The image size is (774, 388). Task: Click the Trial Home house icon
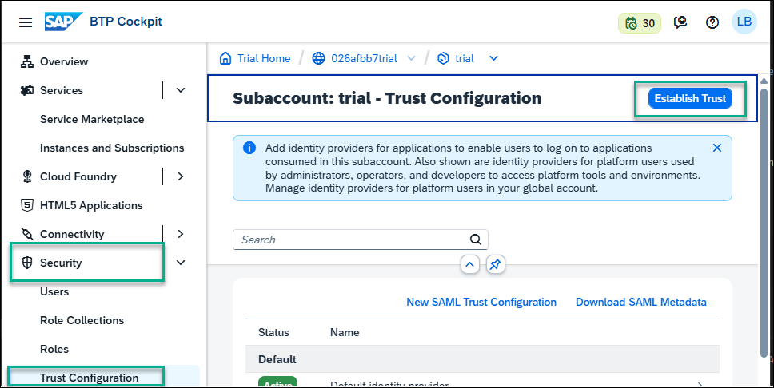click(225, 58)
